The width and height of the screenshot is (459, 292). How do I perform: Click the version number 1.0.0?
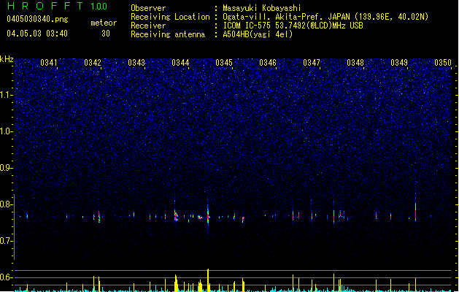click(99, 7)
